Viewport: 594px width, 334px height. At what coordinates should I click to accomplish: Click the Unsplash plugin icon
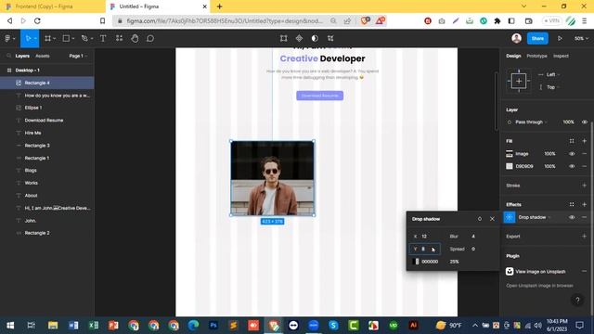click(x=510, y=272)
